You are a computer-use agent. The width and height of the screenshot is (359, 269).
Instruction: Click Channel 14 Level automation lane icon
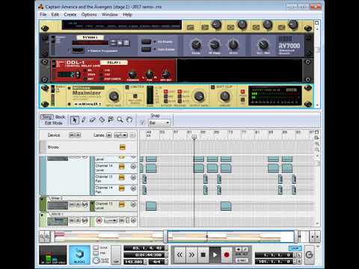pos(122,167)
